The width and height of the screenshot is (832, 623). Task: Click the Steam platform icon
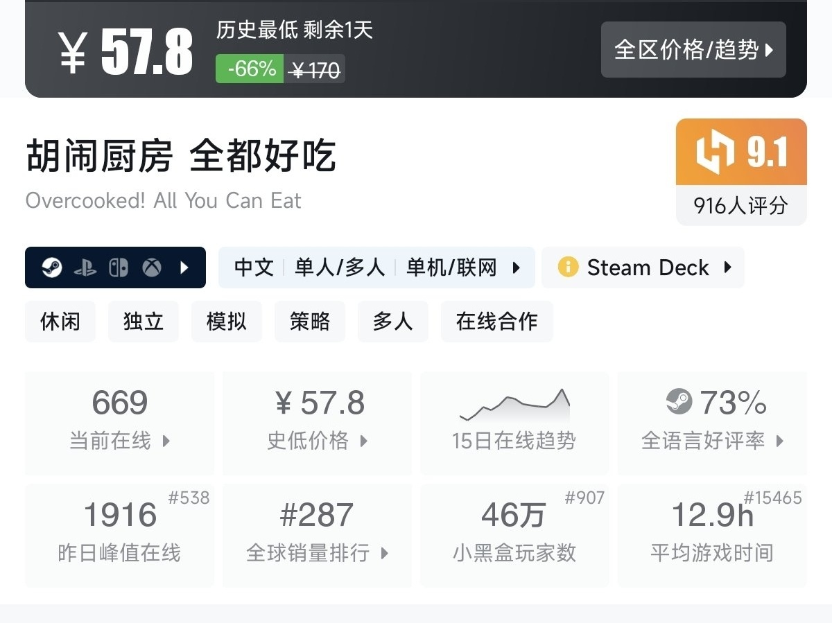52,267
